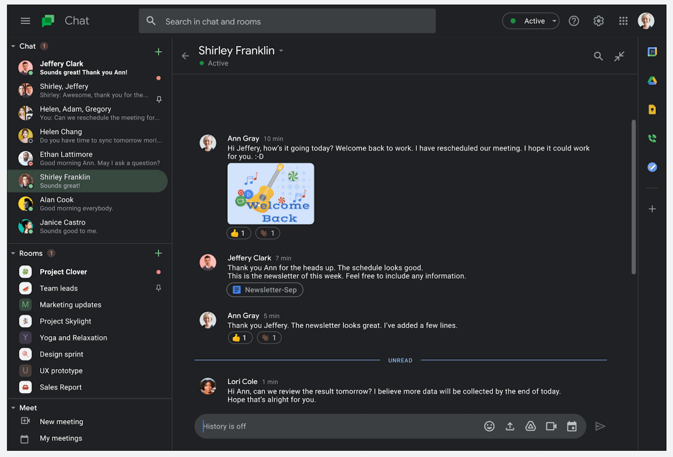
Task: Switch to the Marketing updates room
Action: (x=70, y=304)
